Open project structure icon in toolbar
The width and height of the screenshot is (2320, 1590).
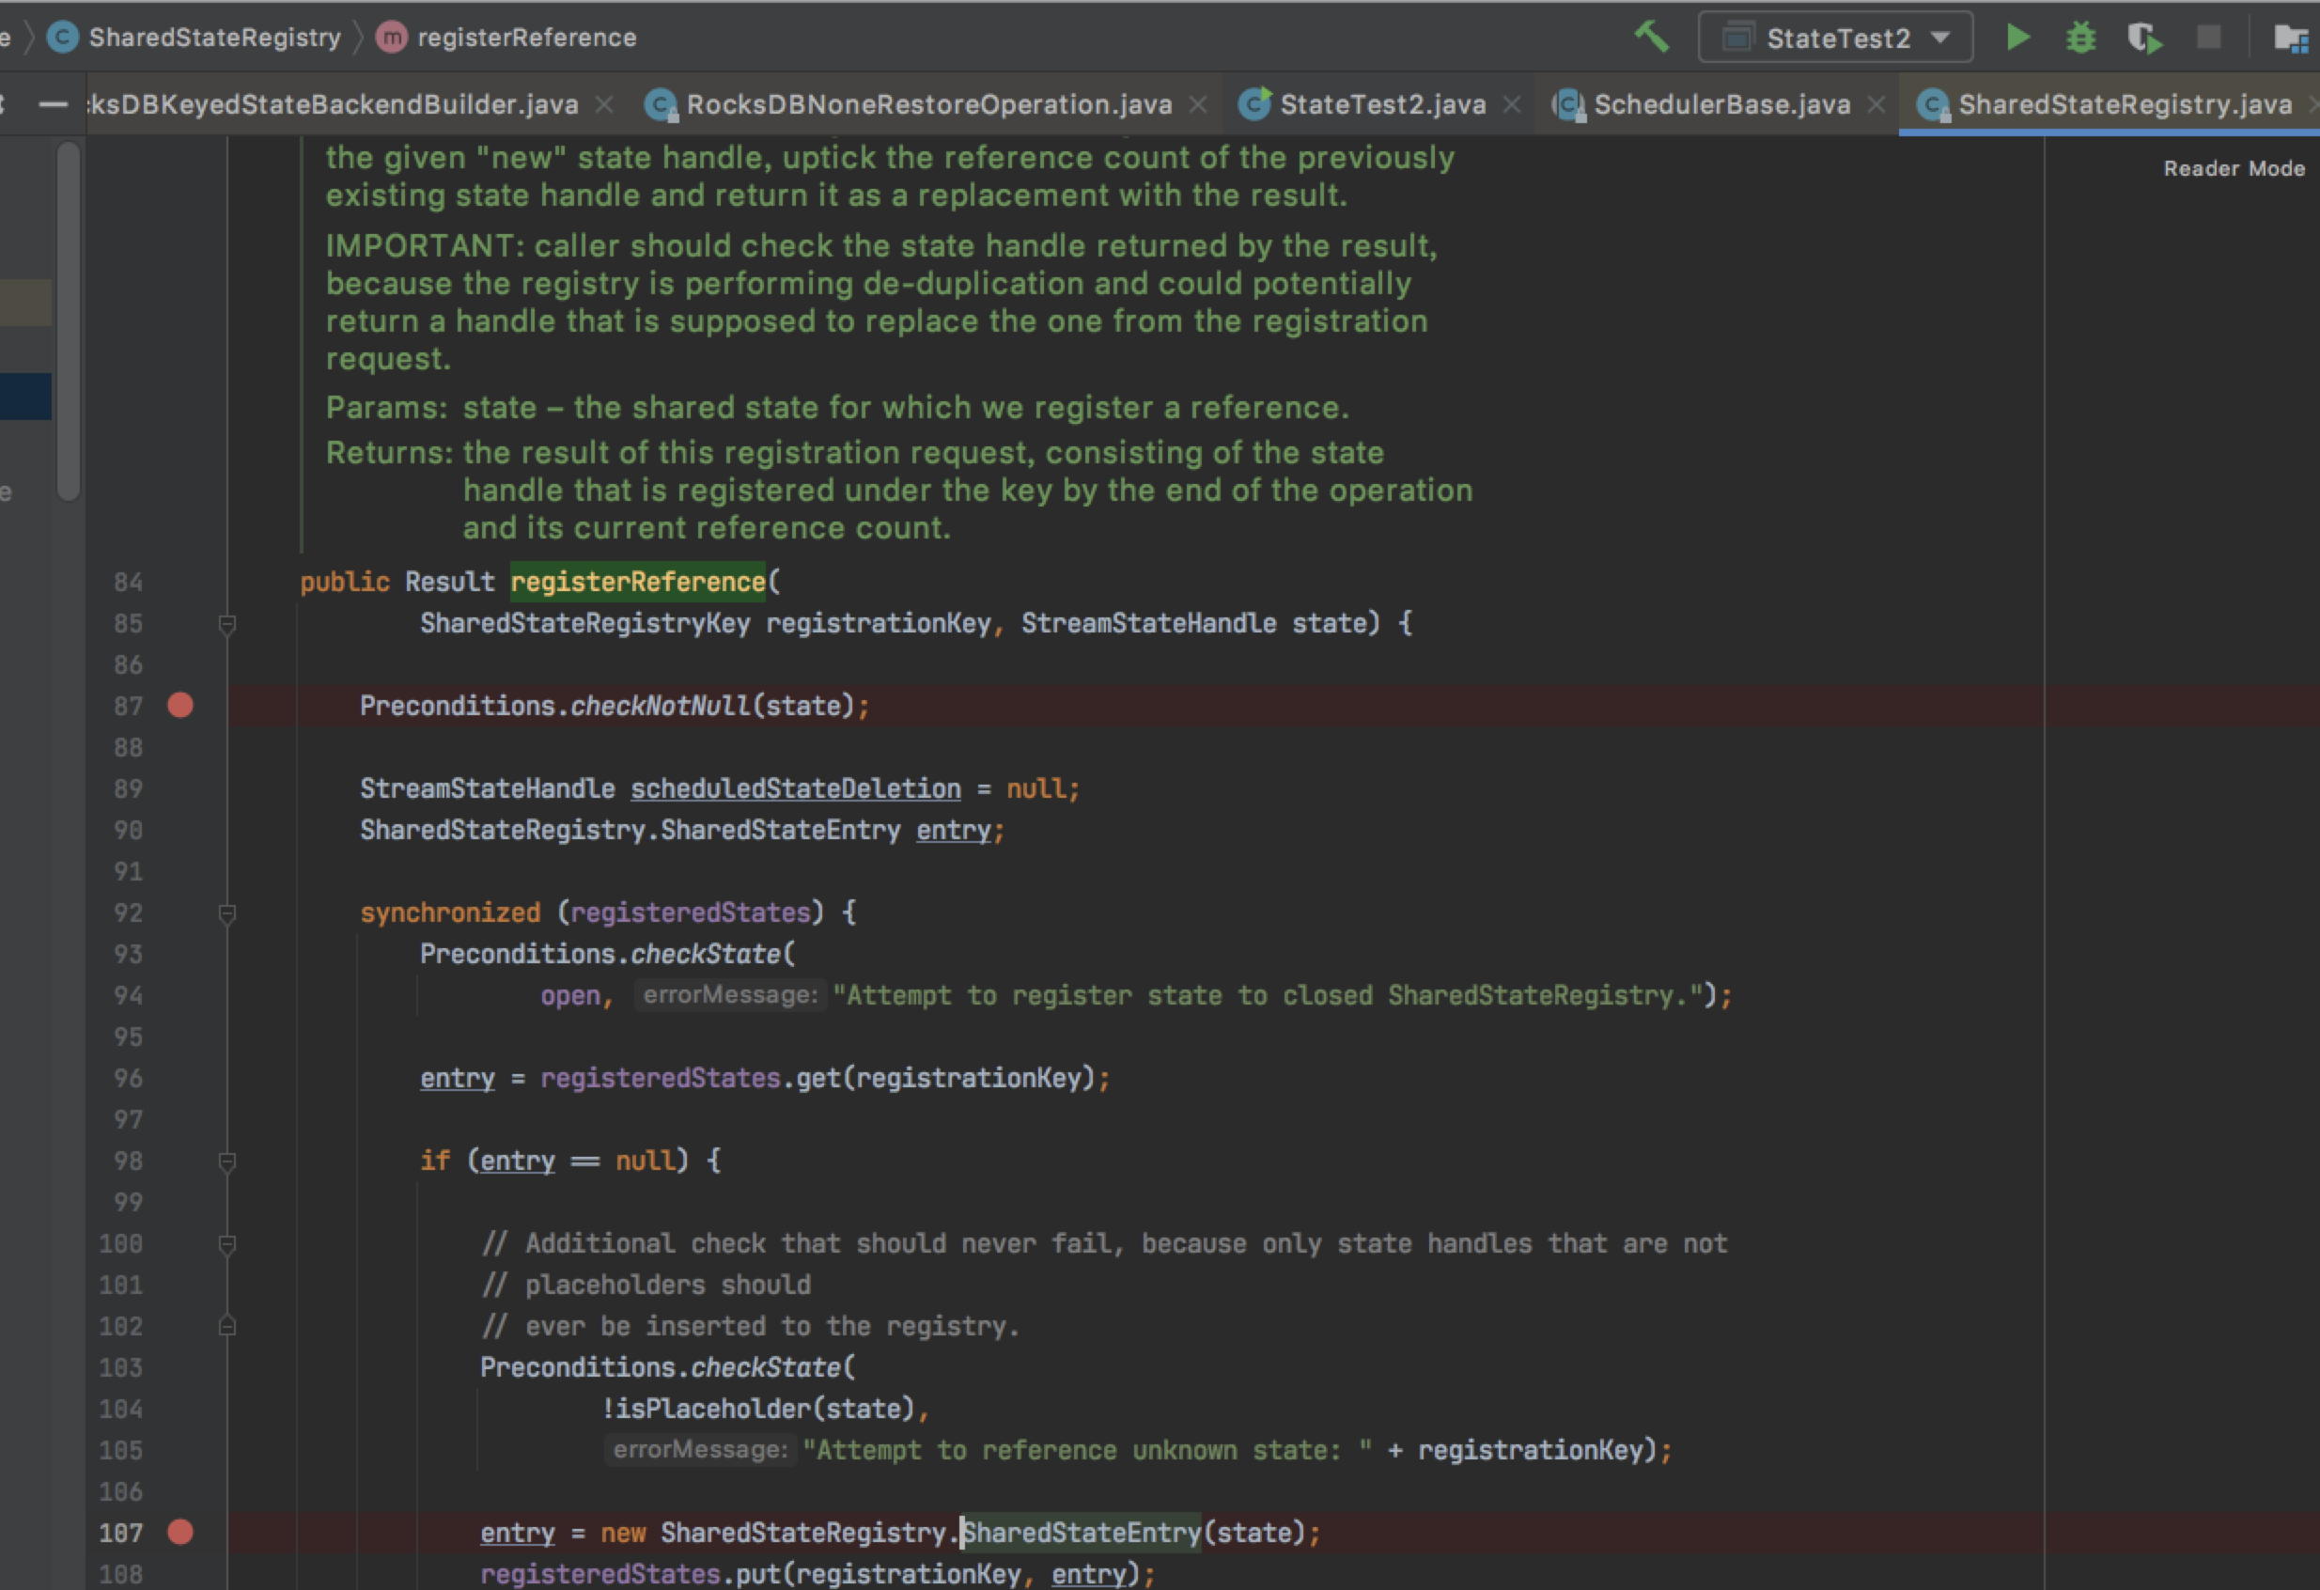2290,38
